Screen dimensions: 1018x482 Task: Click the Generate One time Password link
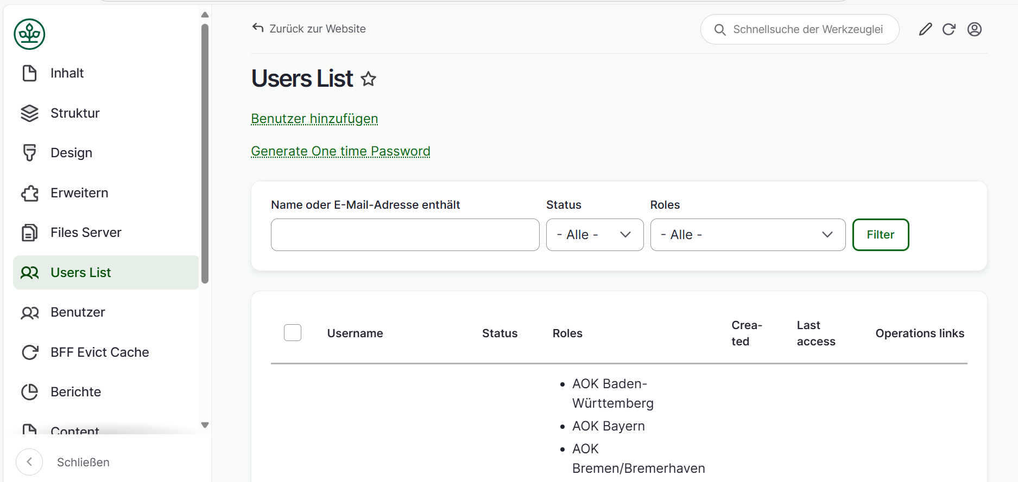(340, 151)
